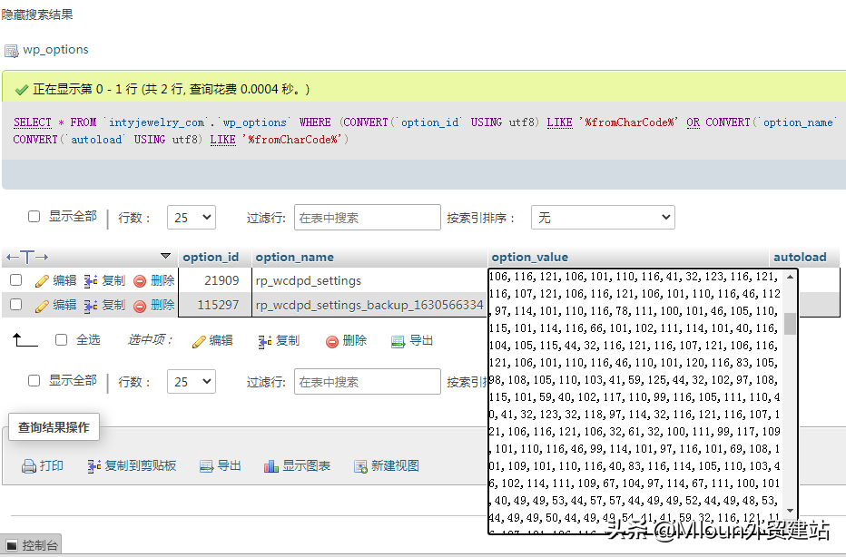The image size is (846, 557).
Task: Click SELECT keyword in the SQL query
Action: tap(33, 122)
